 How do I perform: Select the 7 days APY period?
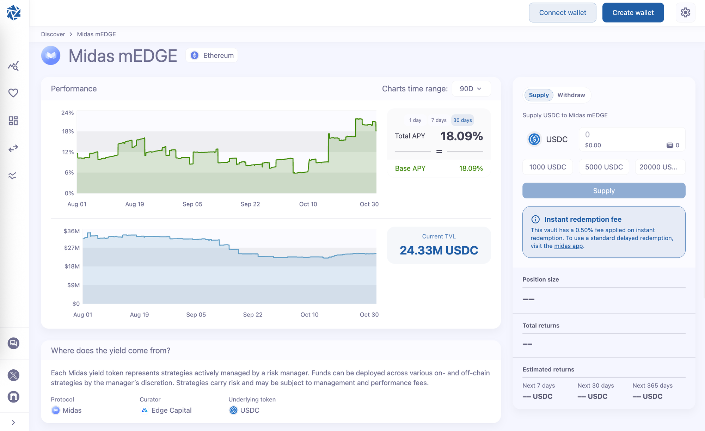(439, 120)
